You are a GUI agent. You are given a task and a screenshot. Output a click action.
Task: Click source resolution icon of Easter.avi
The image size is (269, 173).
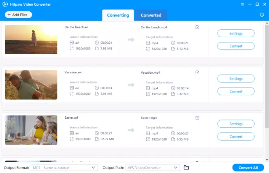(72, 139)
